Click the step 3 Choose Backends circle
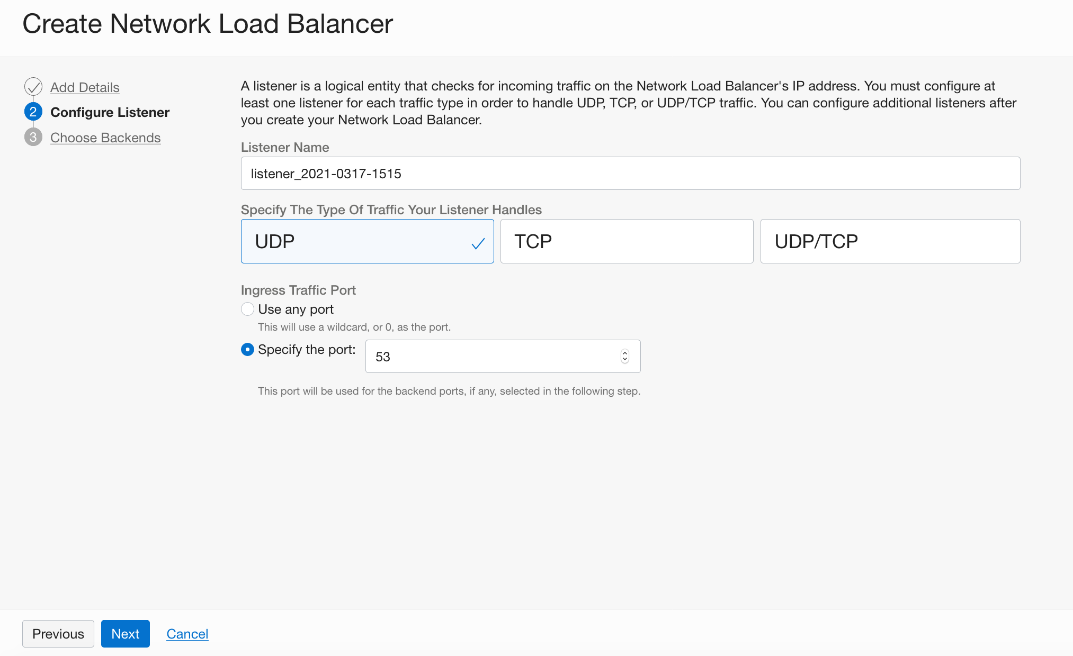 (x=33, y=138)
